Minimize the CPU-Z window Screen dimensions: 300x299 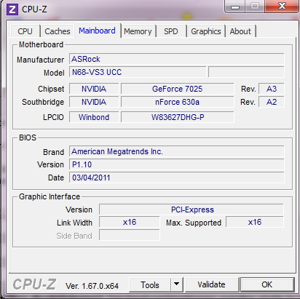(235, 7)
